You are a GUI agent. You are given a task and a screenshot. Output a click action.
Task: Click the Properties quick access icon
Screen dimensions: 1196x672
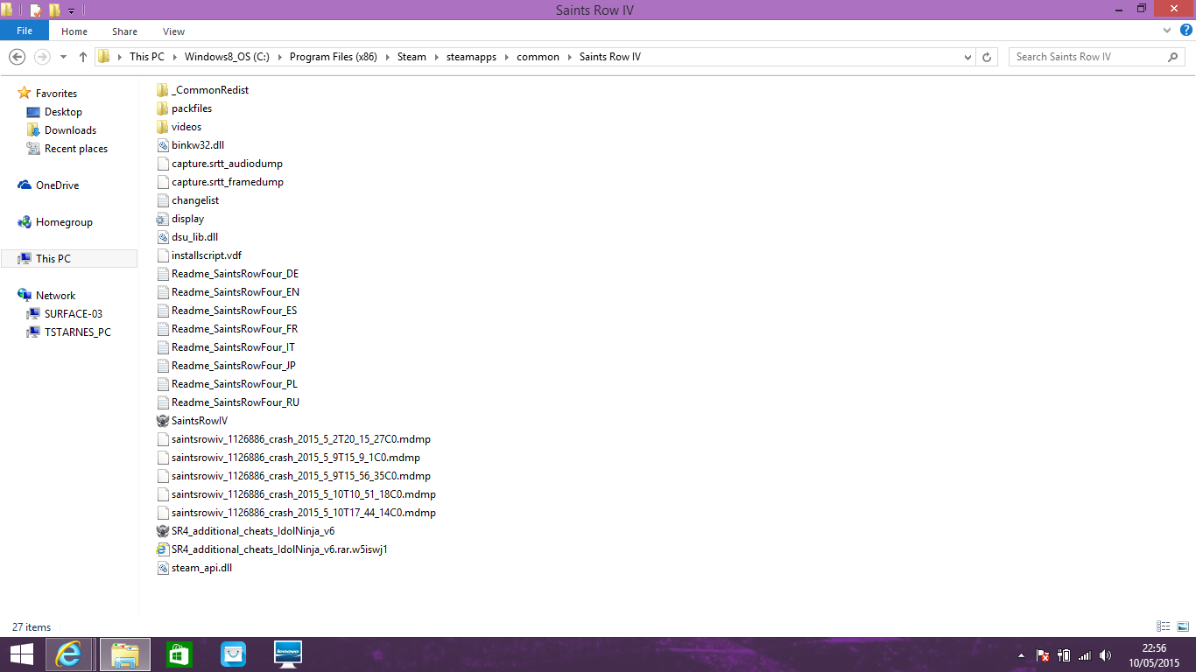click(36, 10)
